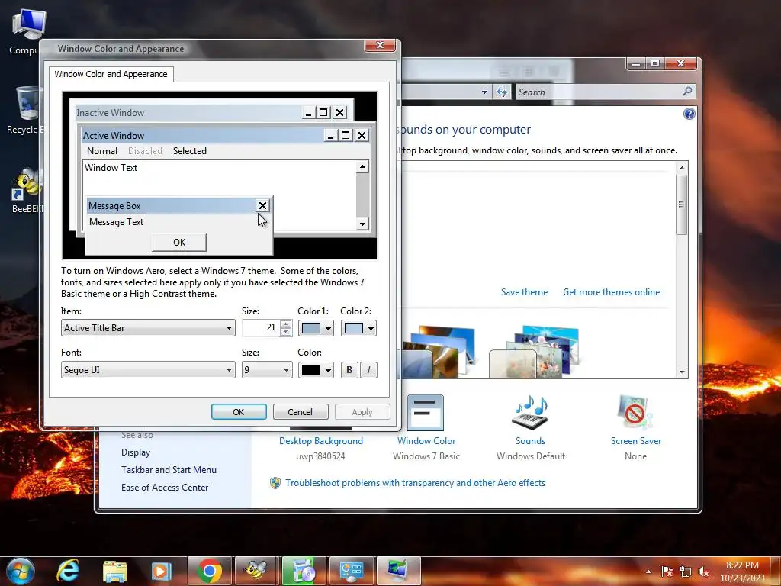781x586 pixels.
Task: Open the Screen Saver icon in Personalization
Action: [635, 413]
